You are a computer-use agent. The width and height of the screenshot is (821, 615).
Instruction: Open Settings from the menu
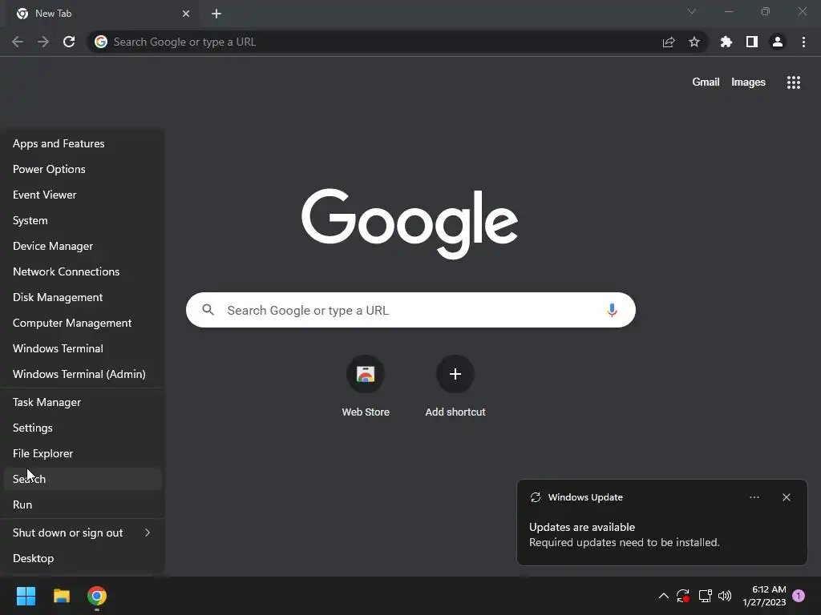pyautogui.click(x=83, y=428)
